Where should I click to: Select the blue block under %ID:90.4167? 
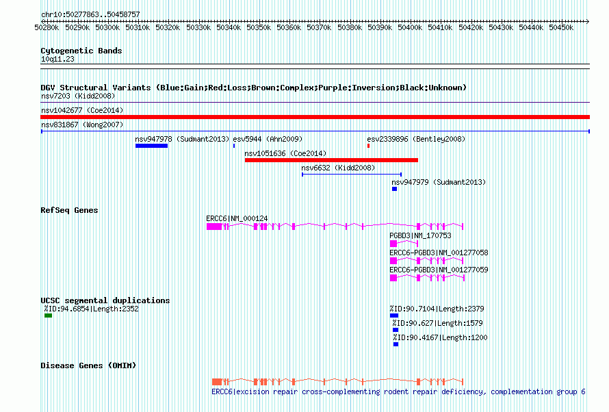tap(396, 344)
